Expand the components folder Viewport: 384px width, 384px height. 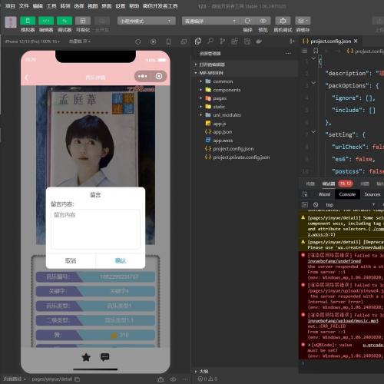point(246,90)
